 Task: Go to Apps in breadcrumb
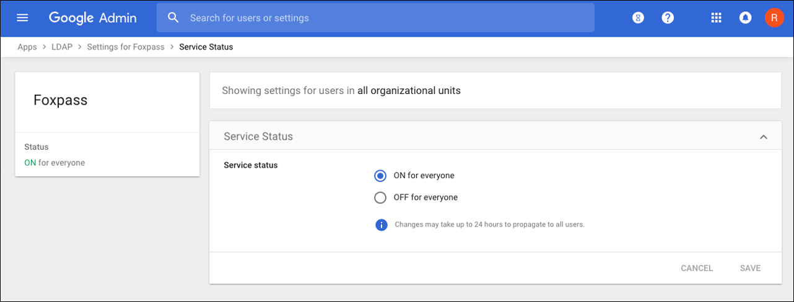27,47
